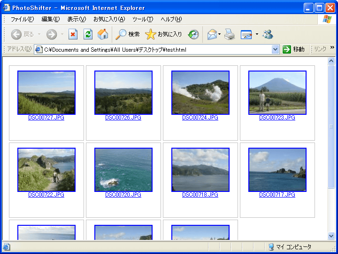Click the vertical scrollbar down arrow
Viewport: 338px width, 254px height.
point(331,236)
